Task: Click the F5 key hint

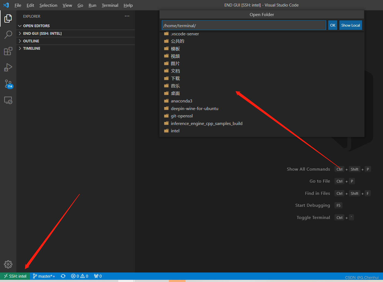Action: click(338, 205)
